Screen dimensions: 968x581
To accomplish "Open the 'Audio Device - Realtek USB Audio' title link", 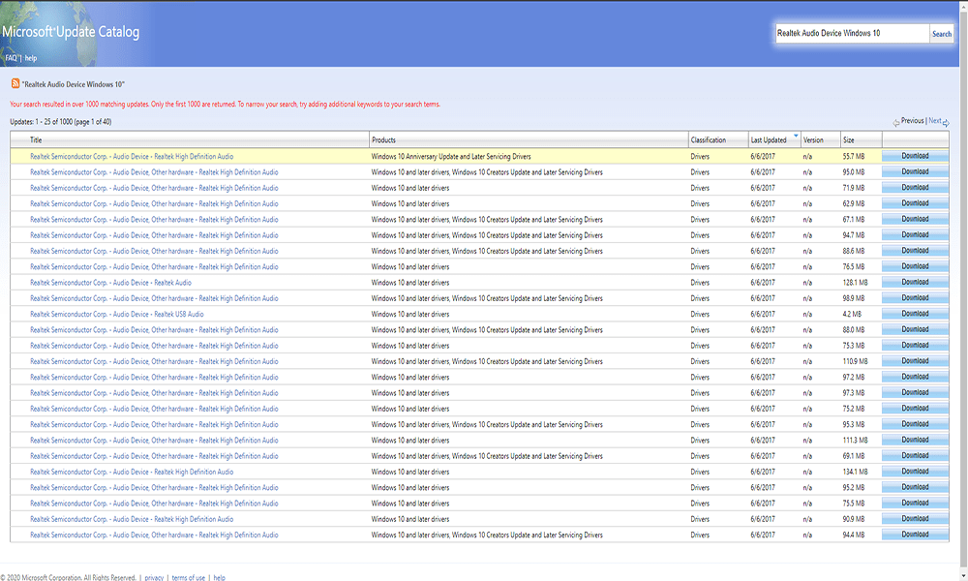I will [x=117, y=315].
